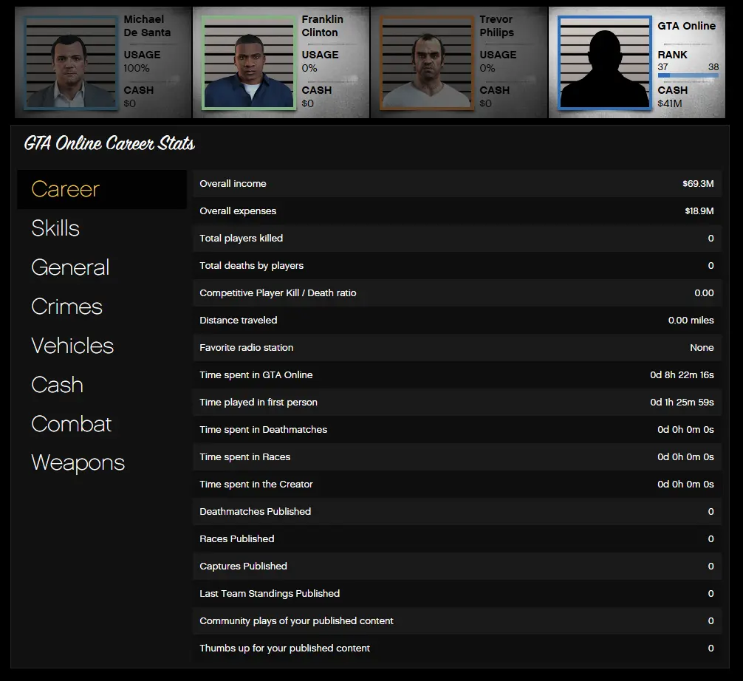Select Time spent in Deathmatches row

click(x=456, y=429)
